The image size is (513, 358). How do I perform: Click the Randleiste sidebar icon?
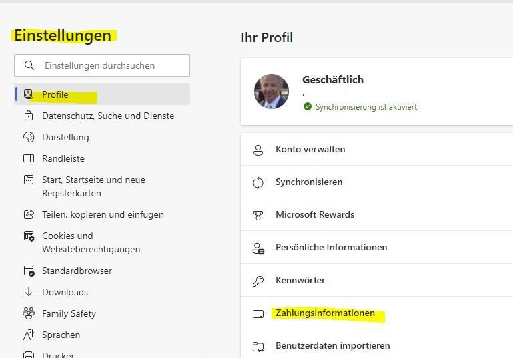coord(29,158)
